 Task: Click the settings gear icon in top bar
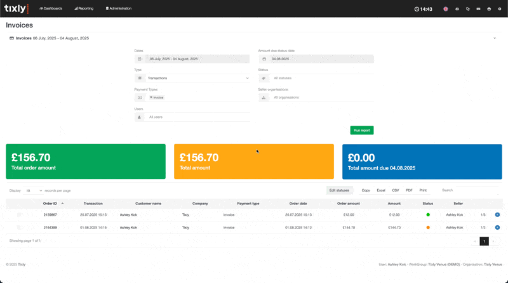[500, 9]
